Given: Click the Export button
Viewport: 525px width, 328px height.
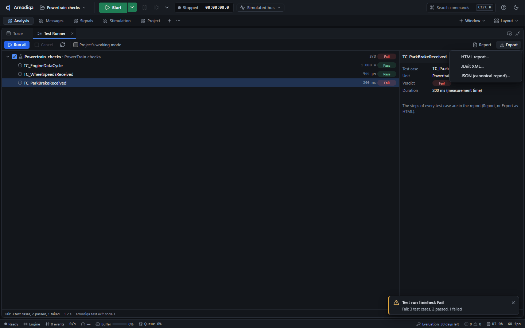Looking at the screenshot, I should click(x=509, y=45).
